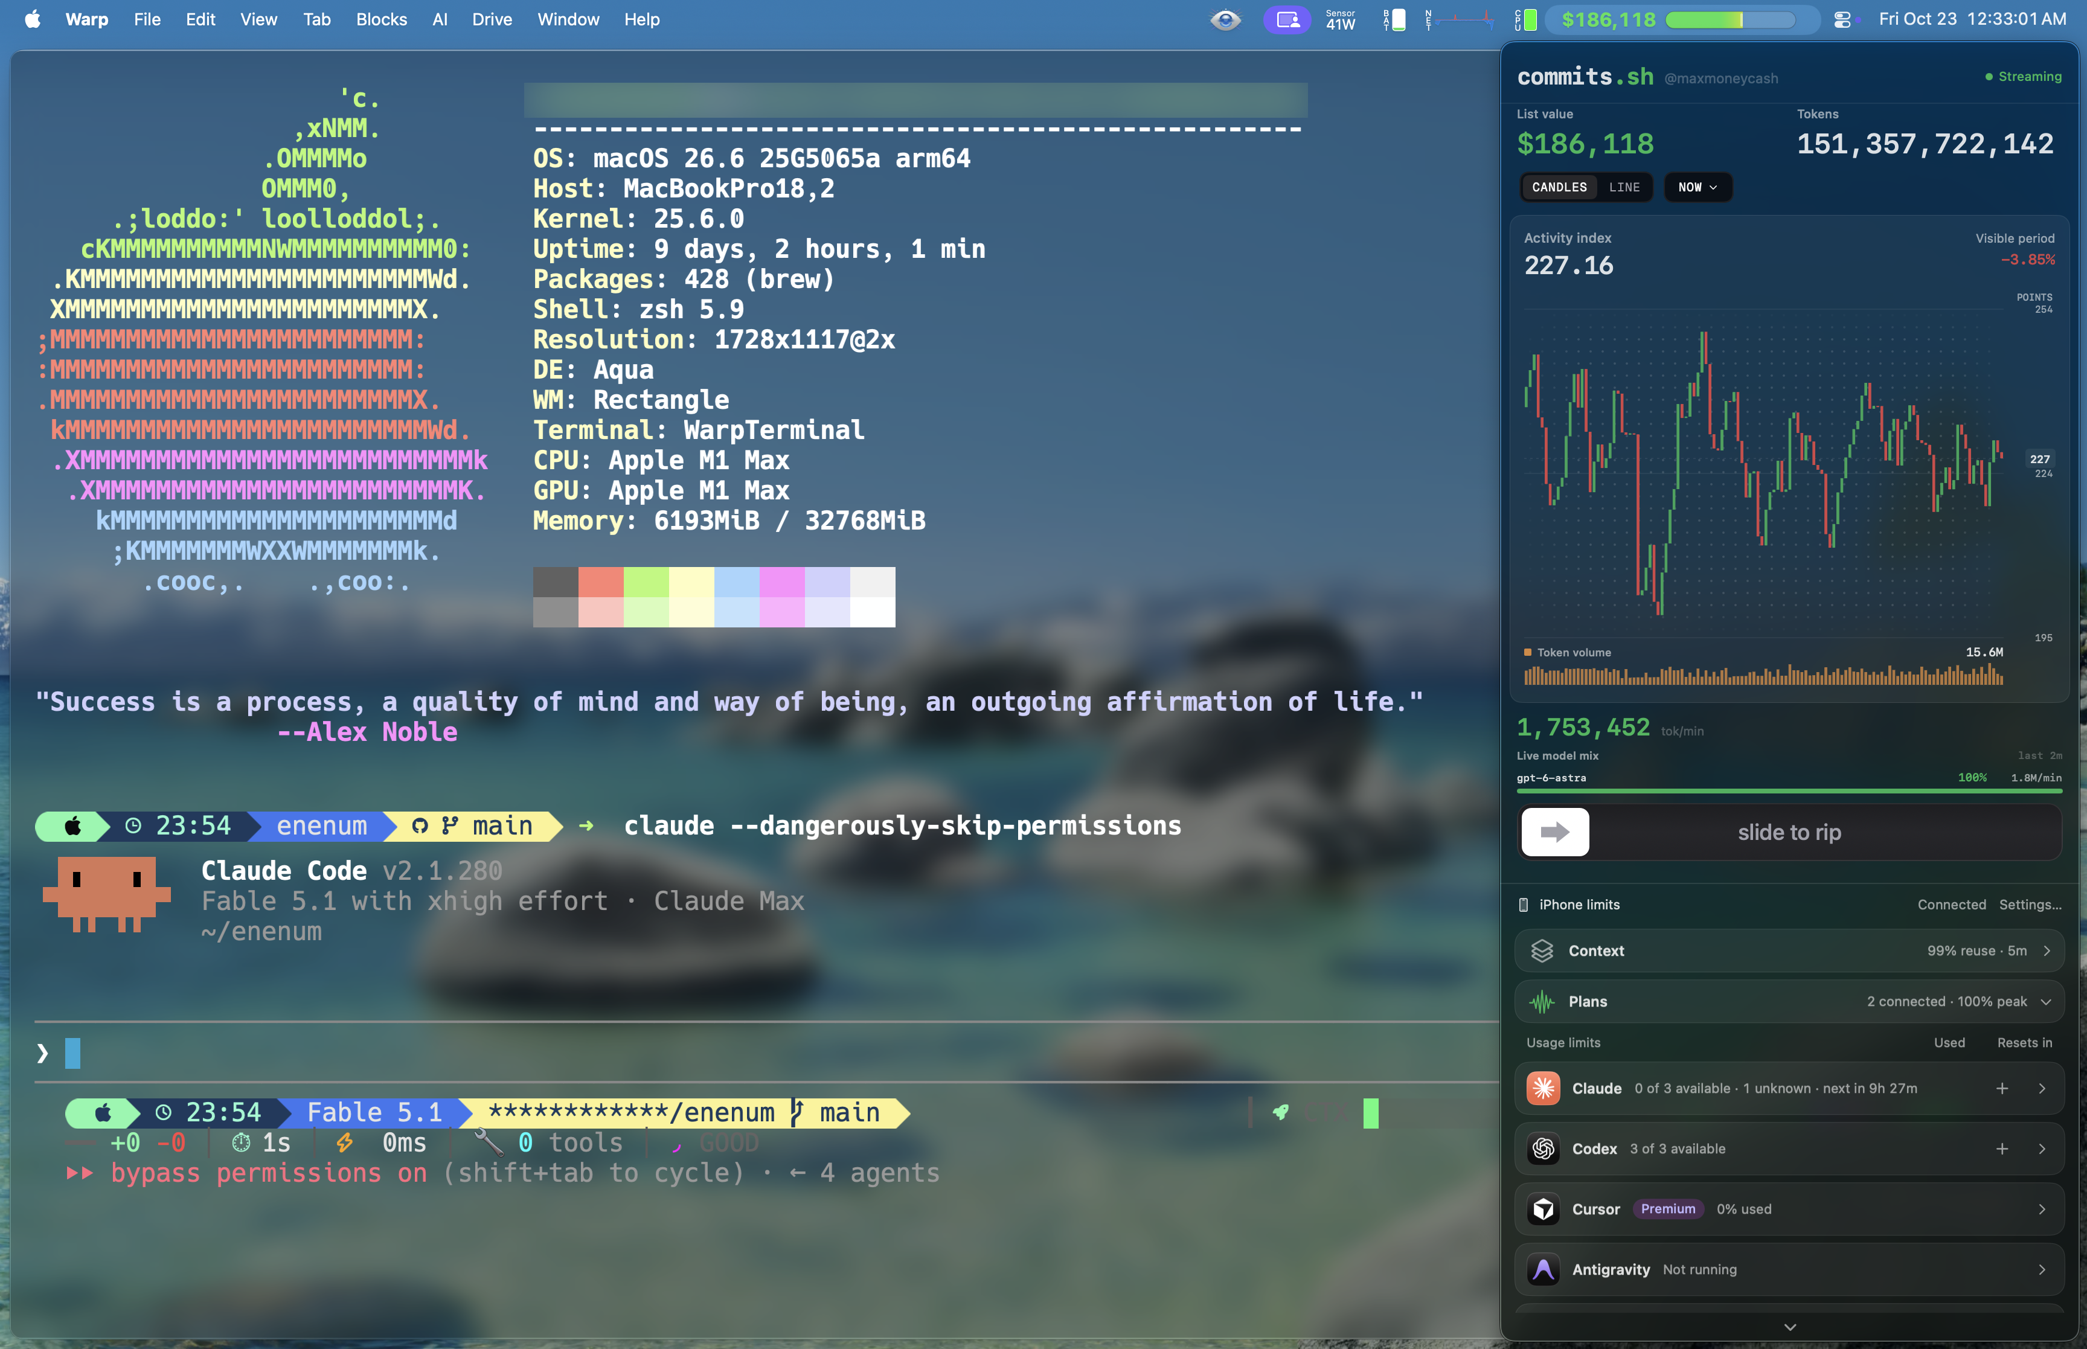Open Settings... in the limits panel

click(2030, 905)
